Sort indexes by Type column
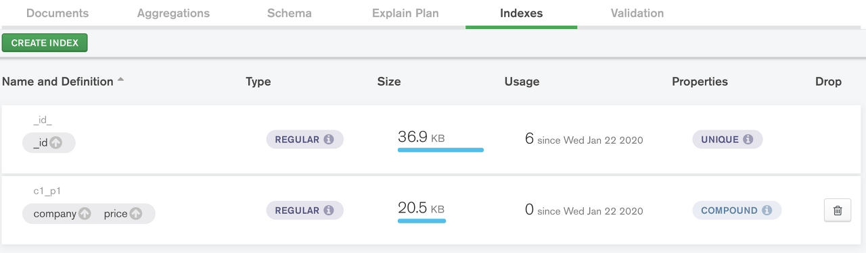Image resolution: width=866 pixels, height=253 pixels. pos(258,82)
